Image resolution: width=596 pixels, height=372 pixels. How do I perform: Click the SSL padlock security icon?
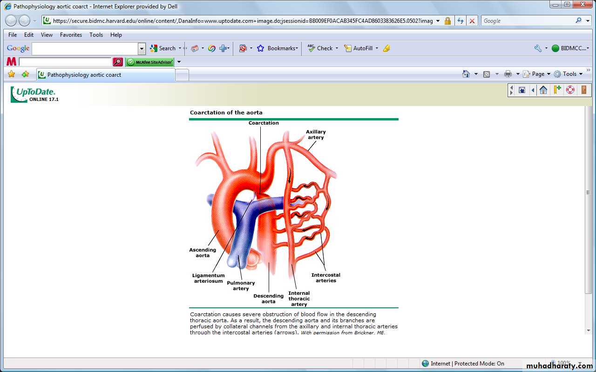tap(447, 21)
